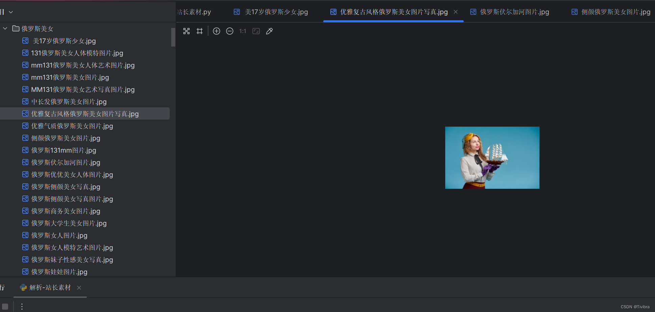Open the project view dropdown at top left
655x312 pixels.
click(10, 11)
